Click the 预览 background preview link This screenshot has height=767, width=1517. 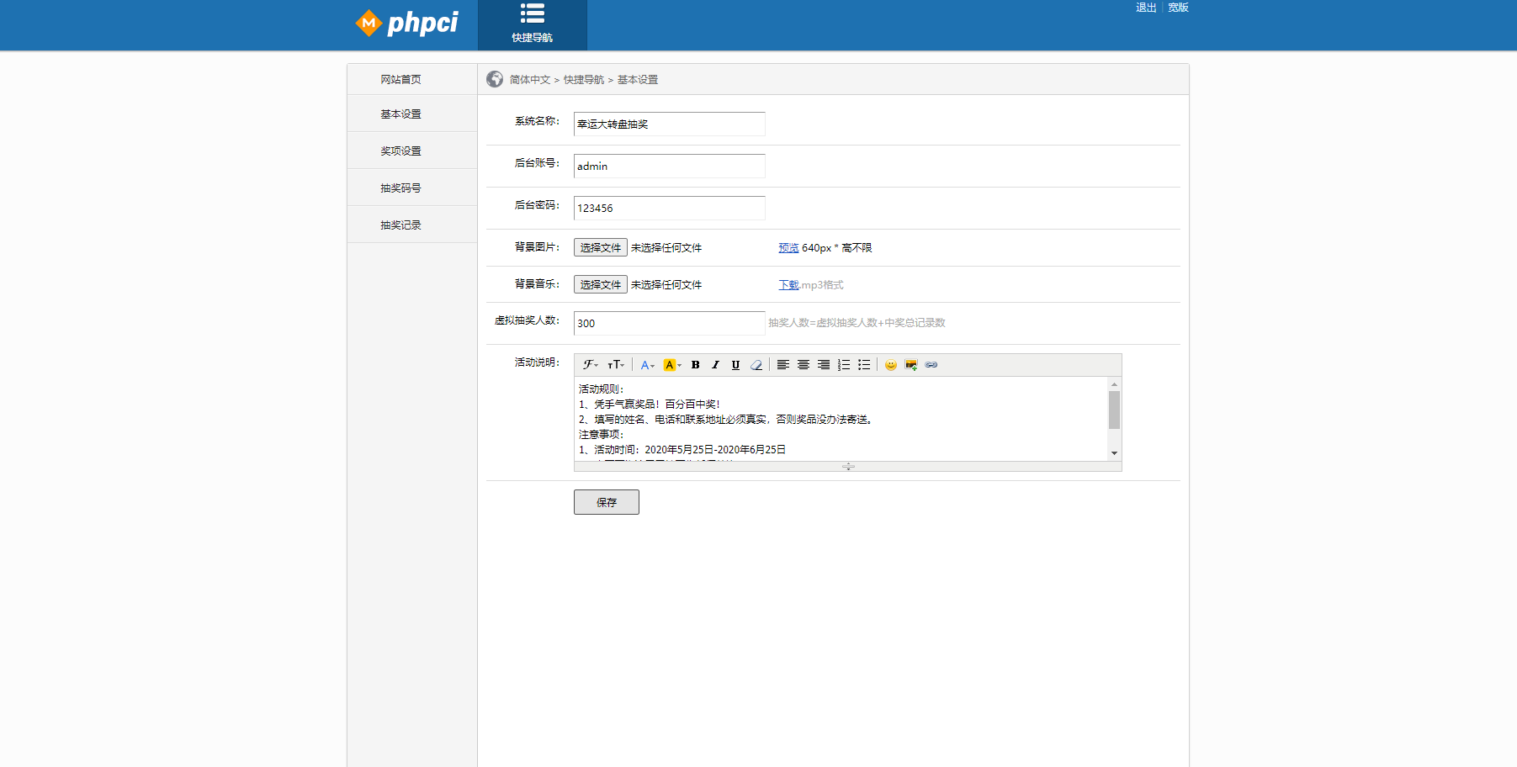coord(788,248)
